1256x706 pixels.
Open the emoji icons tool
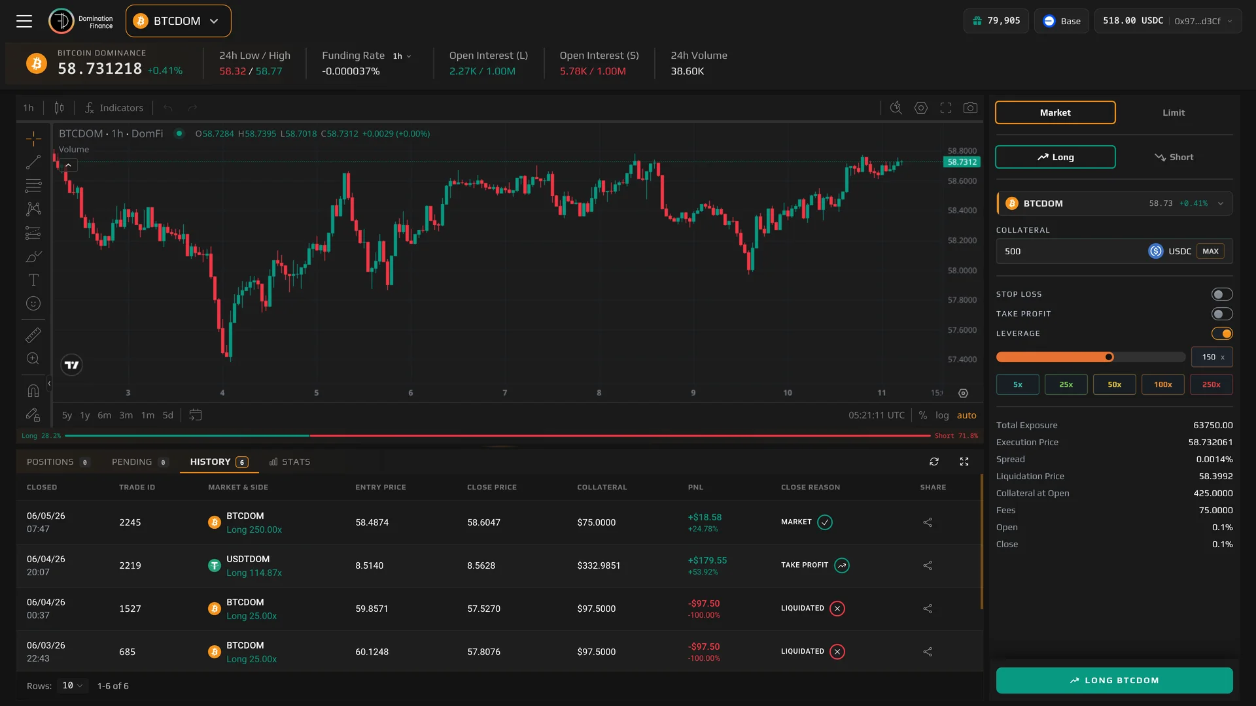(33, 303)
